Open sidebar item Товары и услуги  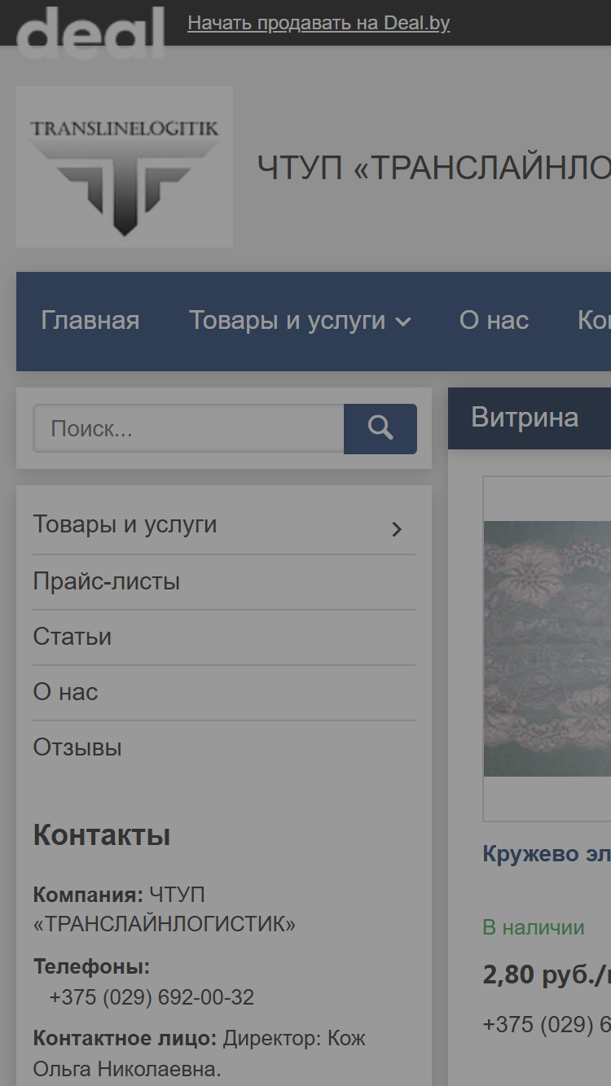(125, 524)
